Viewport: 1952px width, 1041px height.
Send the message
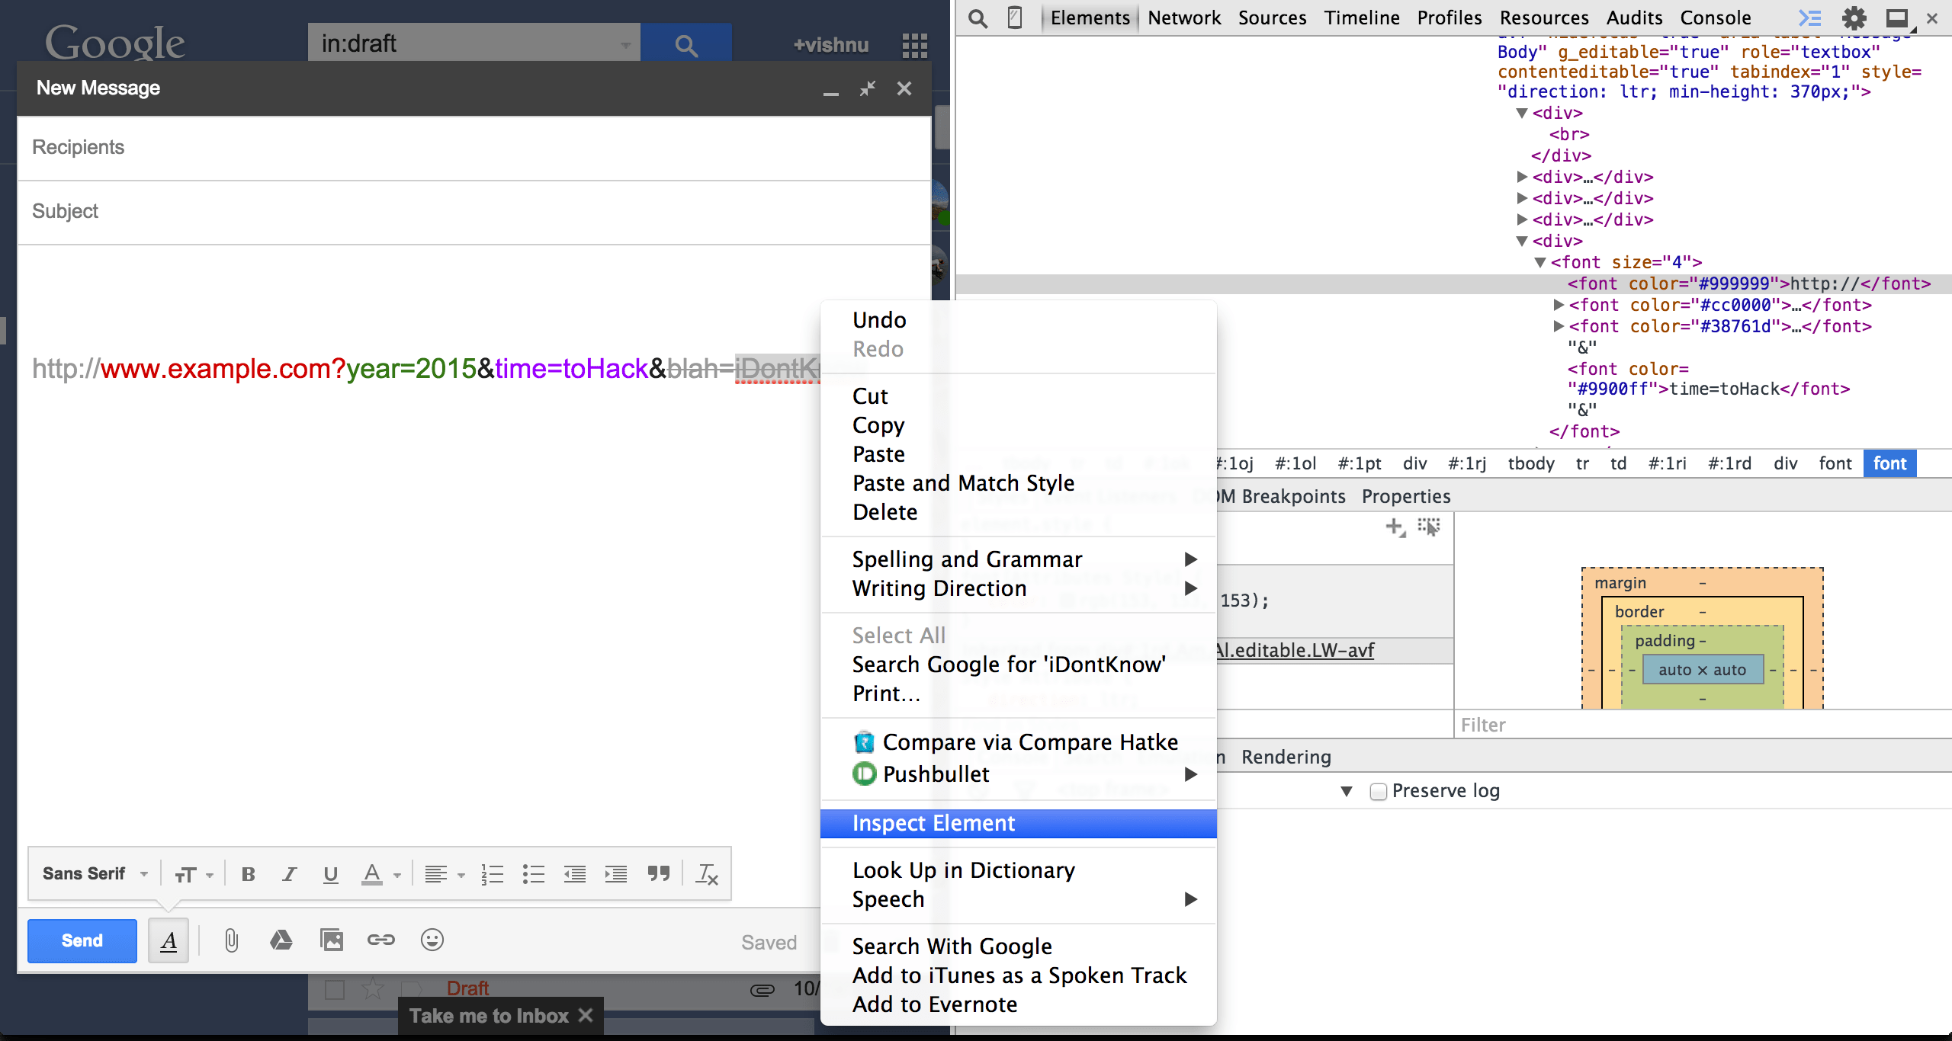(82, 941)
